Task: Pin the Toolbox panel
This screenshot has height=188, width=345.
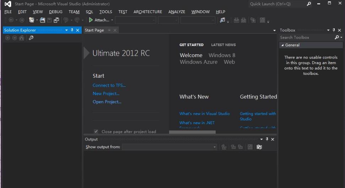Action: coord(334,30)
